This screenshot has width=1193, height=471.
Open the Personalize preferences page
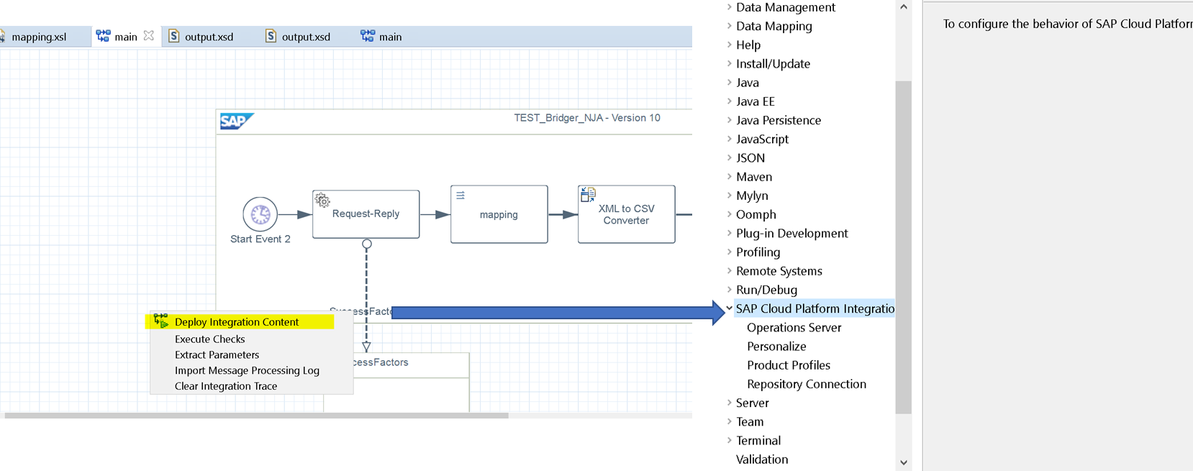click(776, 346)
